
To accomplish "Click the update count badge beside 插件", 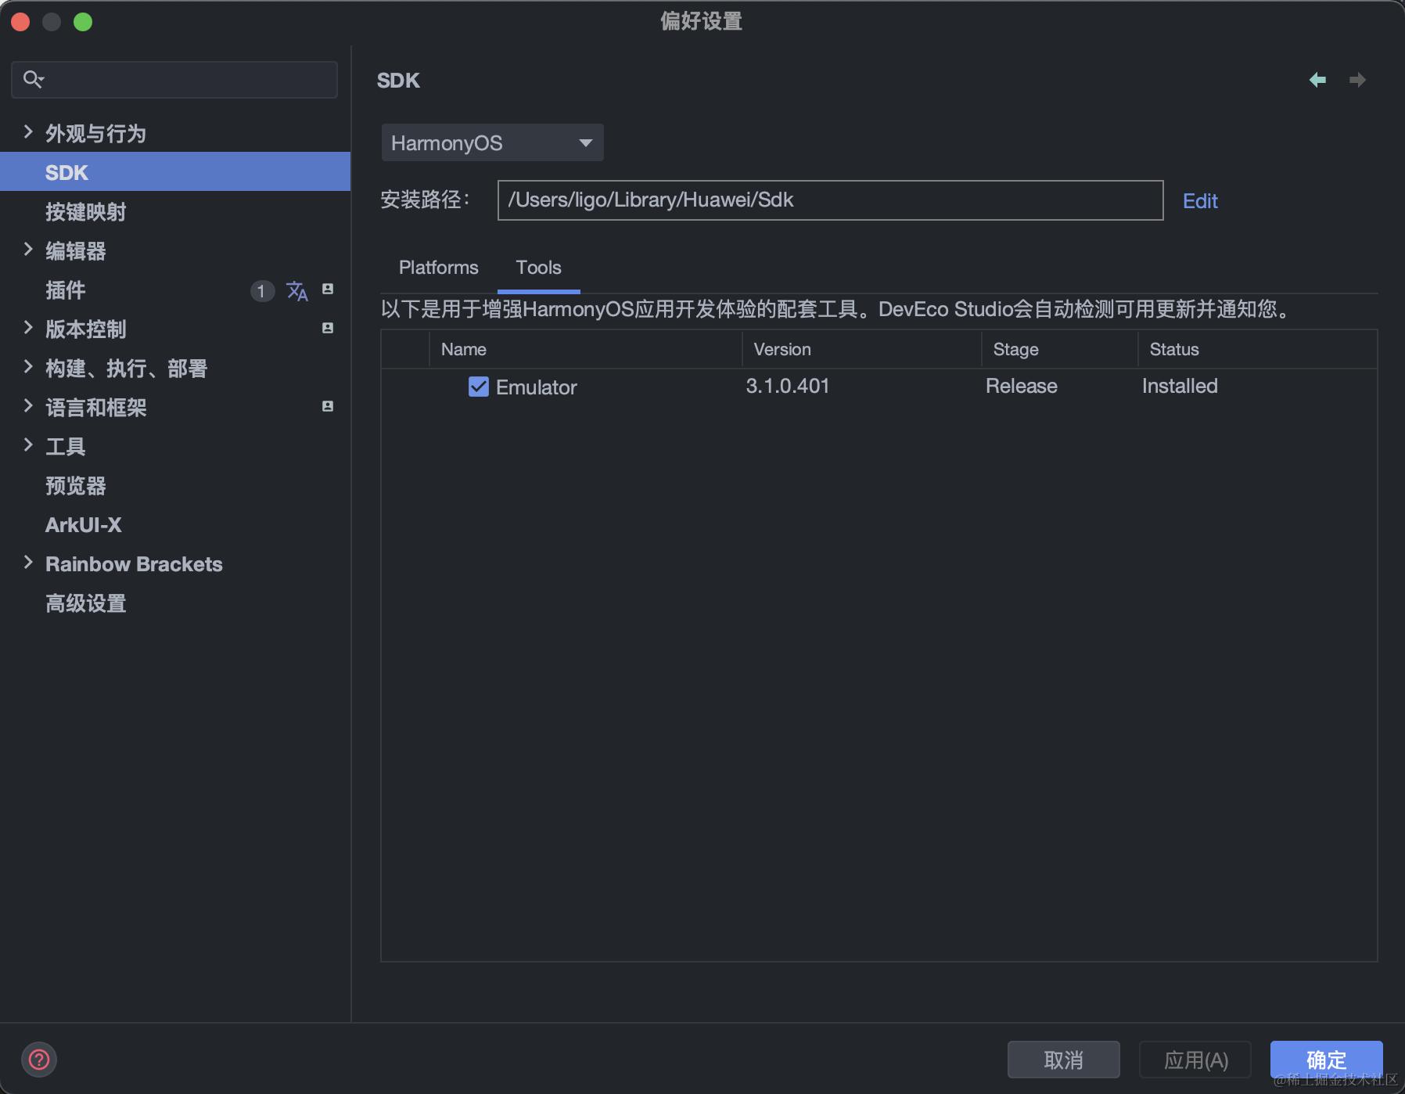I will [x=261, y=291].
